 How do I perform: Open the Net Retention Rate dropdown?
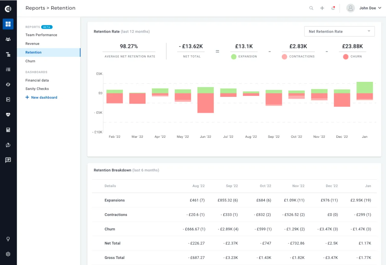pyautogui.click(x=339, y=31)
